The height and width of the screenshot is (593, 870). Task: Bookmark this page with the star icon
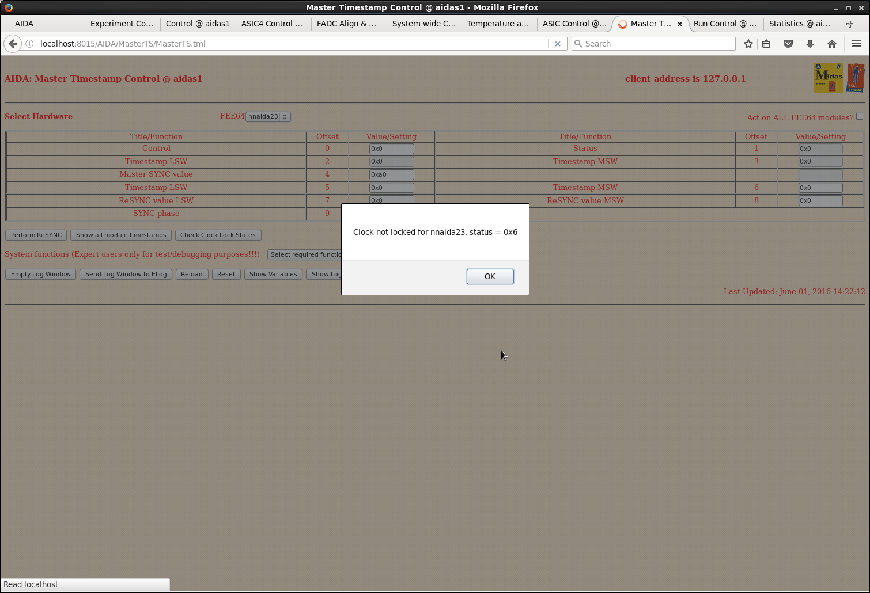click(x=748, y=44)
